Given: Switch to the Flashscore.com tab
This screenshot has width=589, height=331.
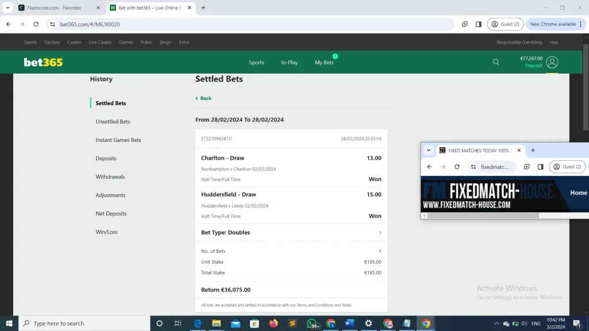Looking at the screenshot, I should (55, 8).
